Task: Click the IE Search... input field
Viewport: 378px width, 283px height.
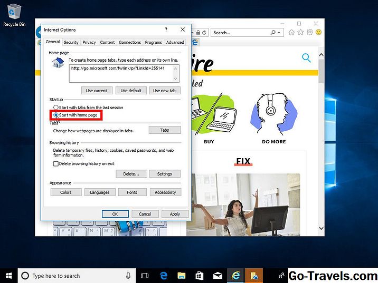Action: tap(240, 33)
